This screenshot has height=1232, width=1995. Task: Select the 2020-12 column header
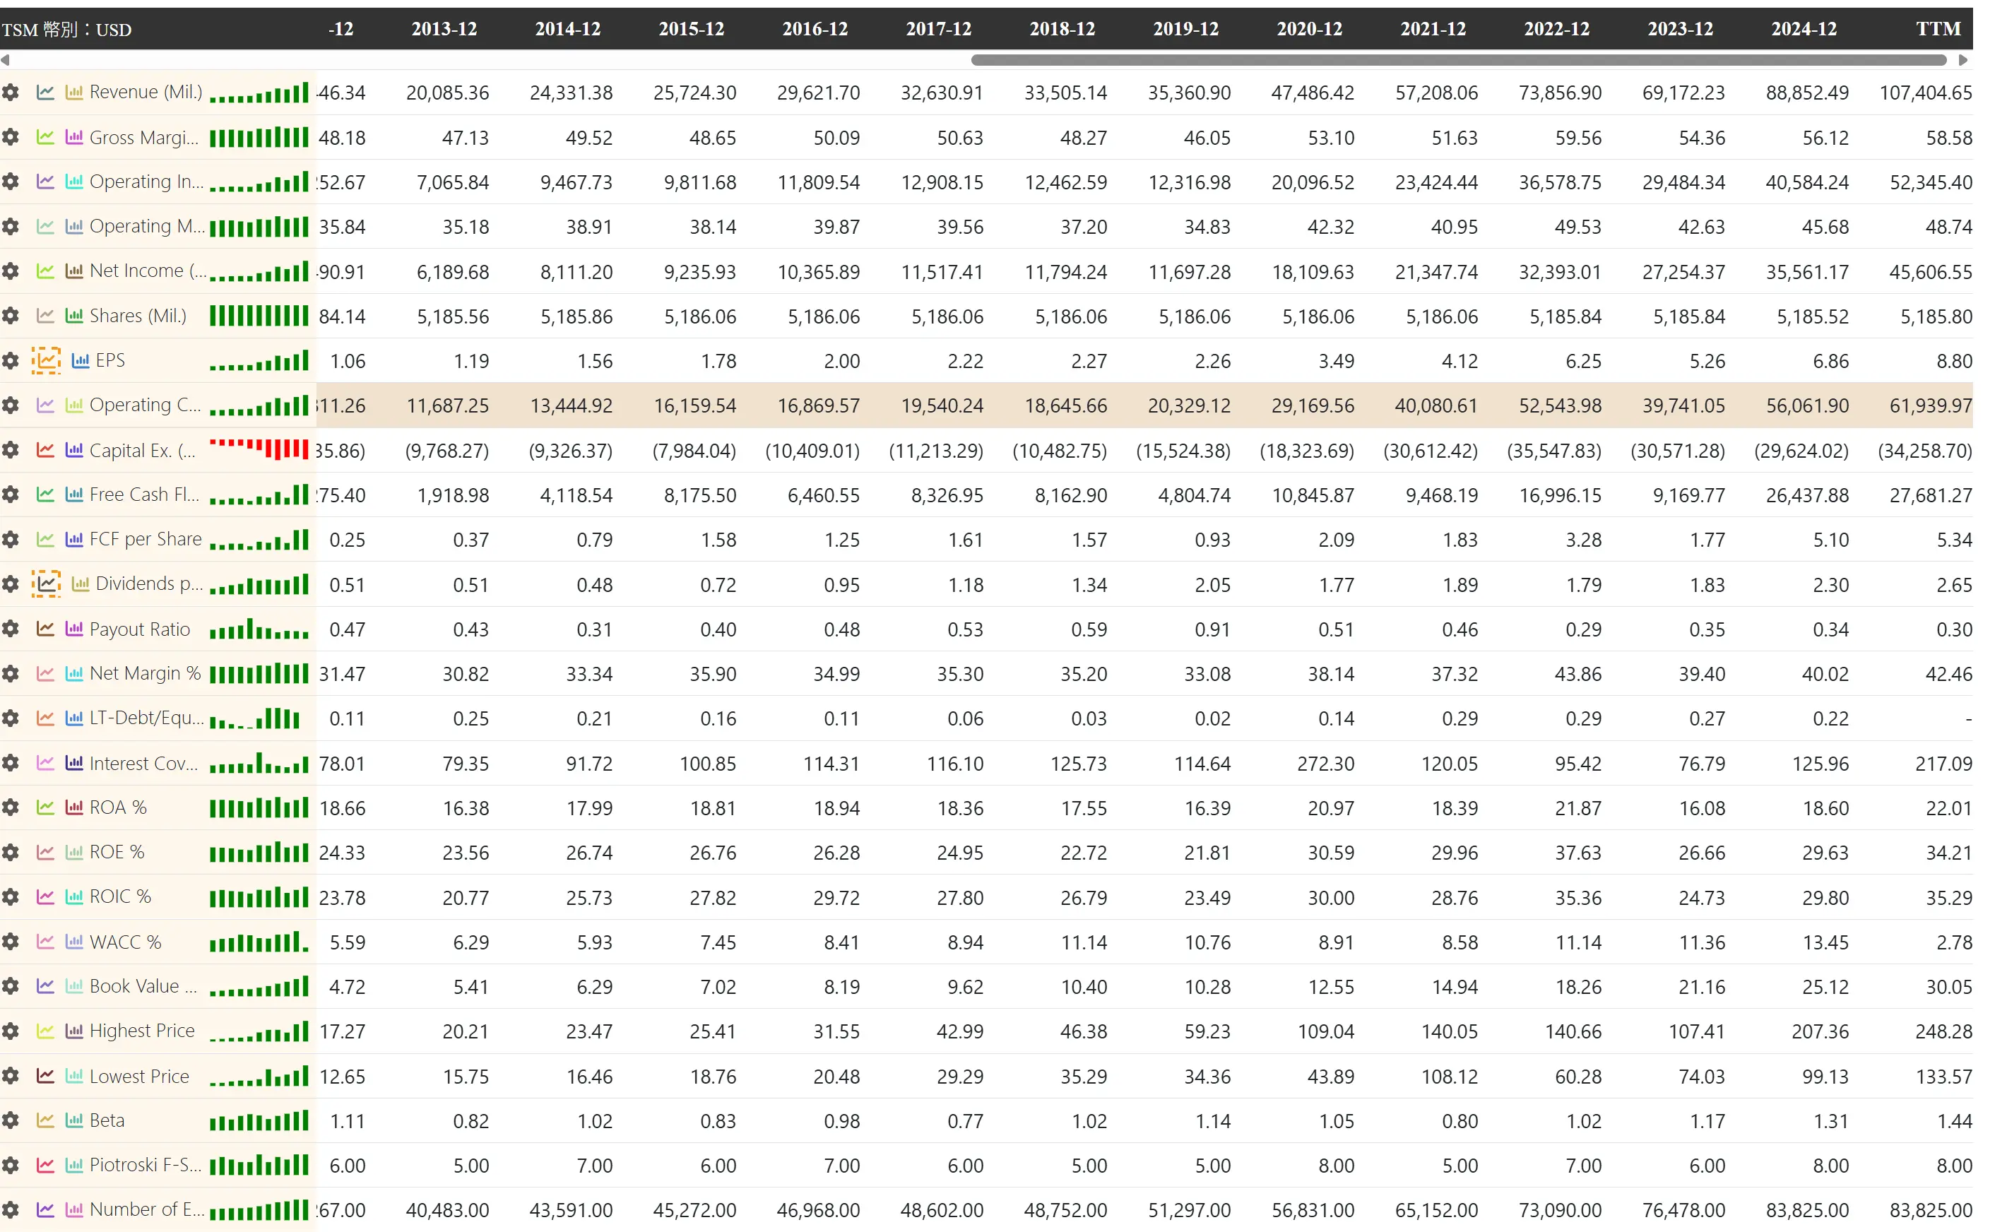(1308, 30)
